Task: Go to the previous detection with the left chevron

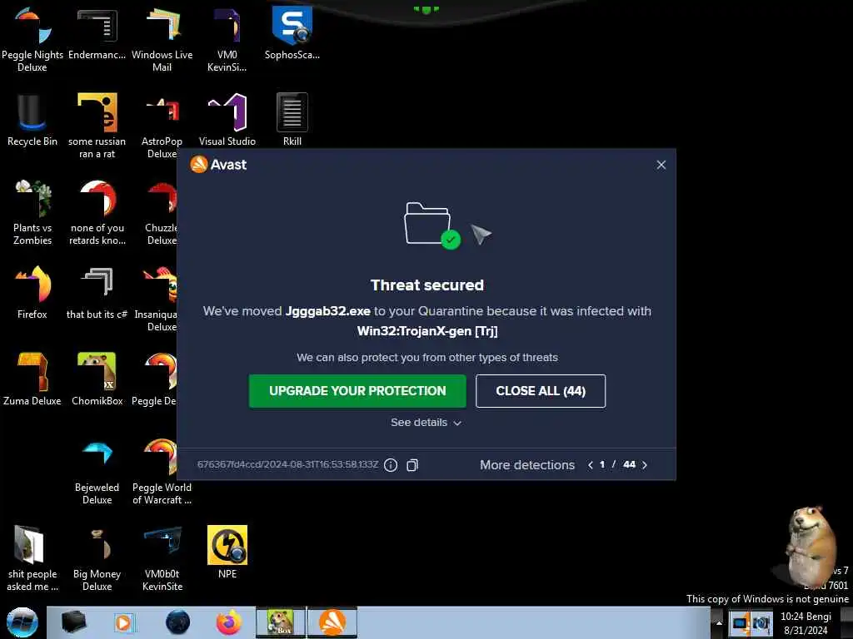Action: coord(591,465)
